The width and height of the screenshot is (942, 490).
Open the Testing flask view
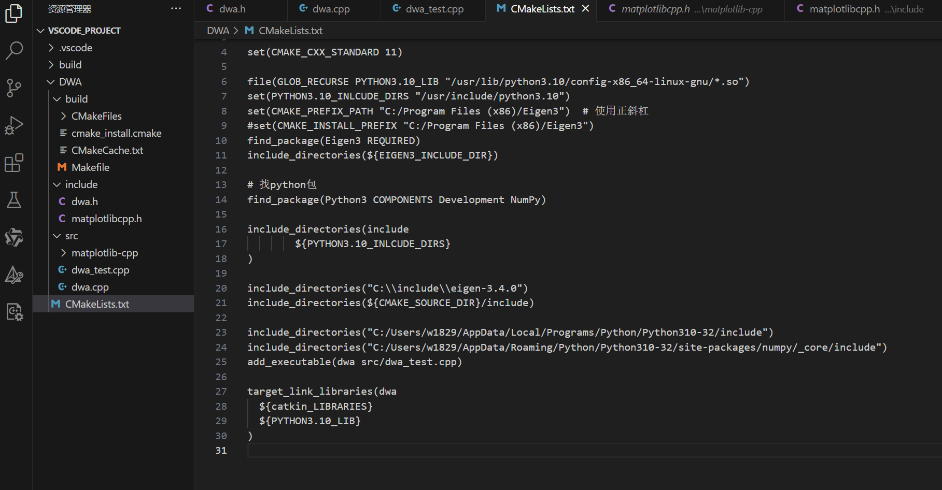14,200
